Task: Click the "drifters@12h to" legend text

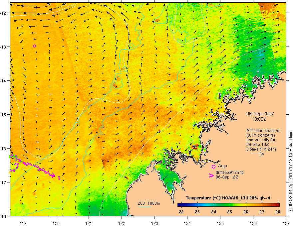Action: pos(230,172)
